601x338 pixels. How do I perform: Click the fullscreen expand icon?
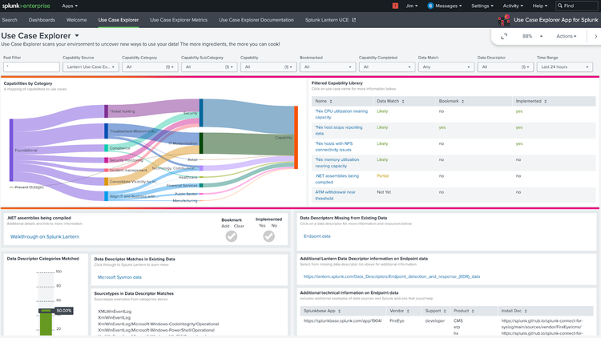click(504, 36)
